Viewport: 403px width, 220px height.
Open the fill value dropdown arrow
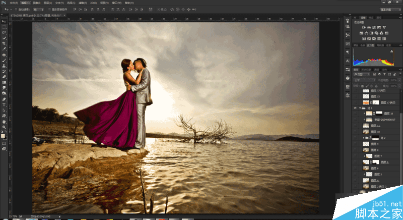[399, 86]
